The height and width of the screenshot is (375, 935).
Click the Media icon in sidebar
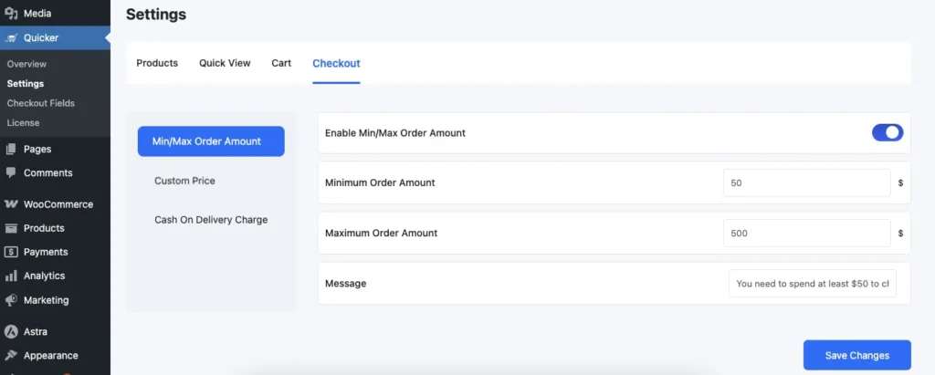(11, 14)
